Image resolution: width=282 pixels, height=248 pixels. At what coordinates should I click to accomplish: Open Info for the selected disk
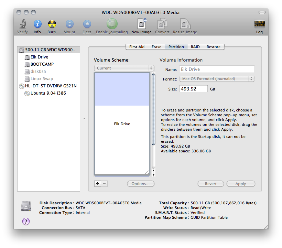pos(37,24)
